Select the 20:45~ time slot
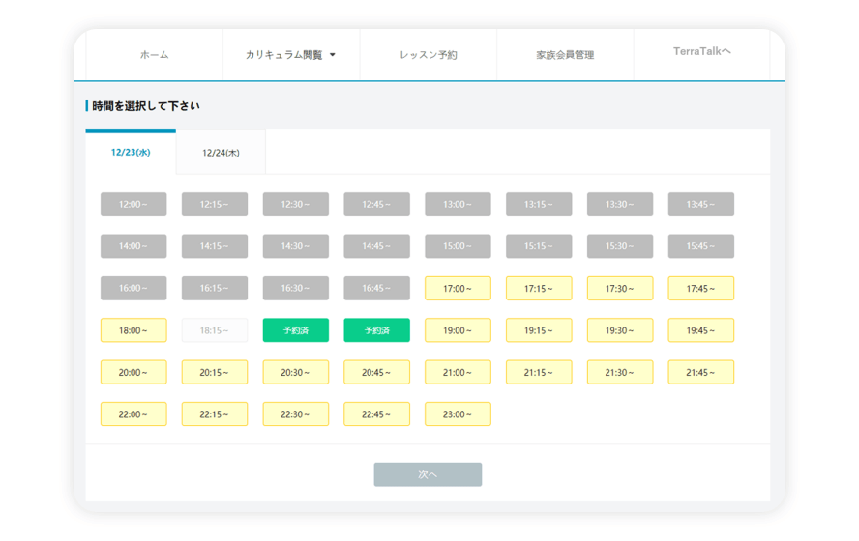 pos(376,372)
